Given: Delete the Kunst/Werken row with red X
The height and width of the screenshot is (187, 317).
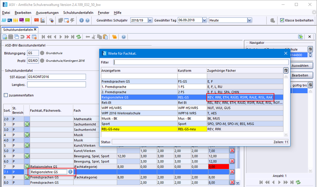Looking at the screenshot, I should pos(232,151).
